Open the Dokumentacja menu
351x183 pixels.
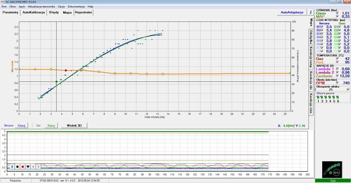tap(76, 7)
